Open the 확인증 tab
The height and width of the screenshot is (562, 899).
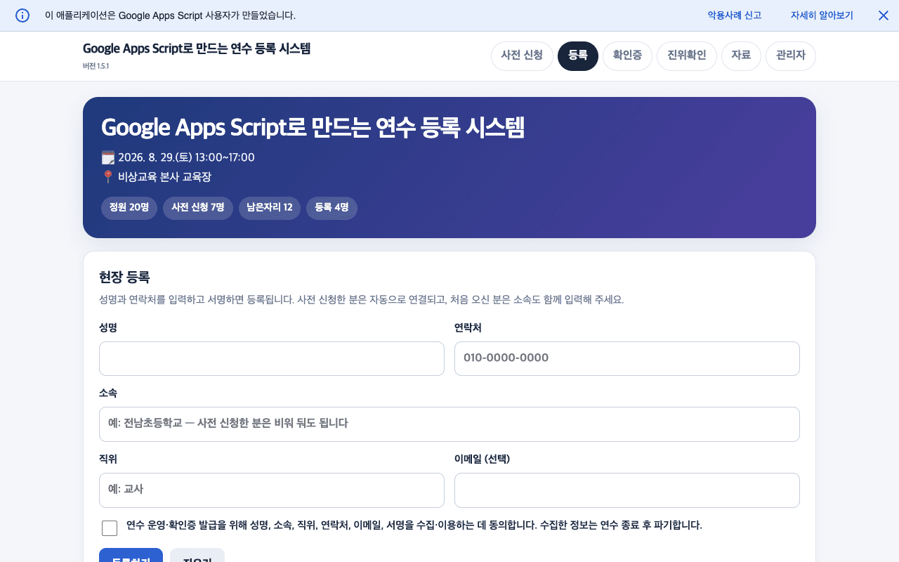click(627, 56)
